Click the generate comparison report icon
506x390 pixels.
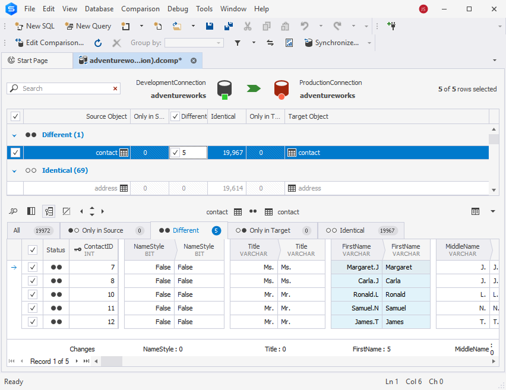point(289,43)
